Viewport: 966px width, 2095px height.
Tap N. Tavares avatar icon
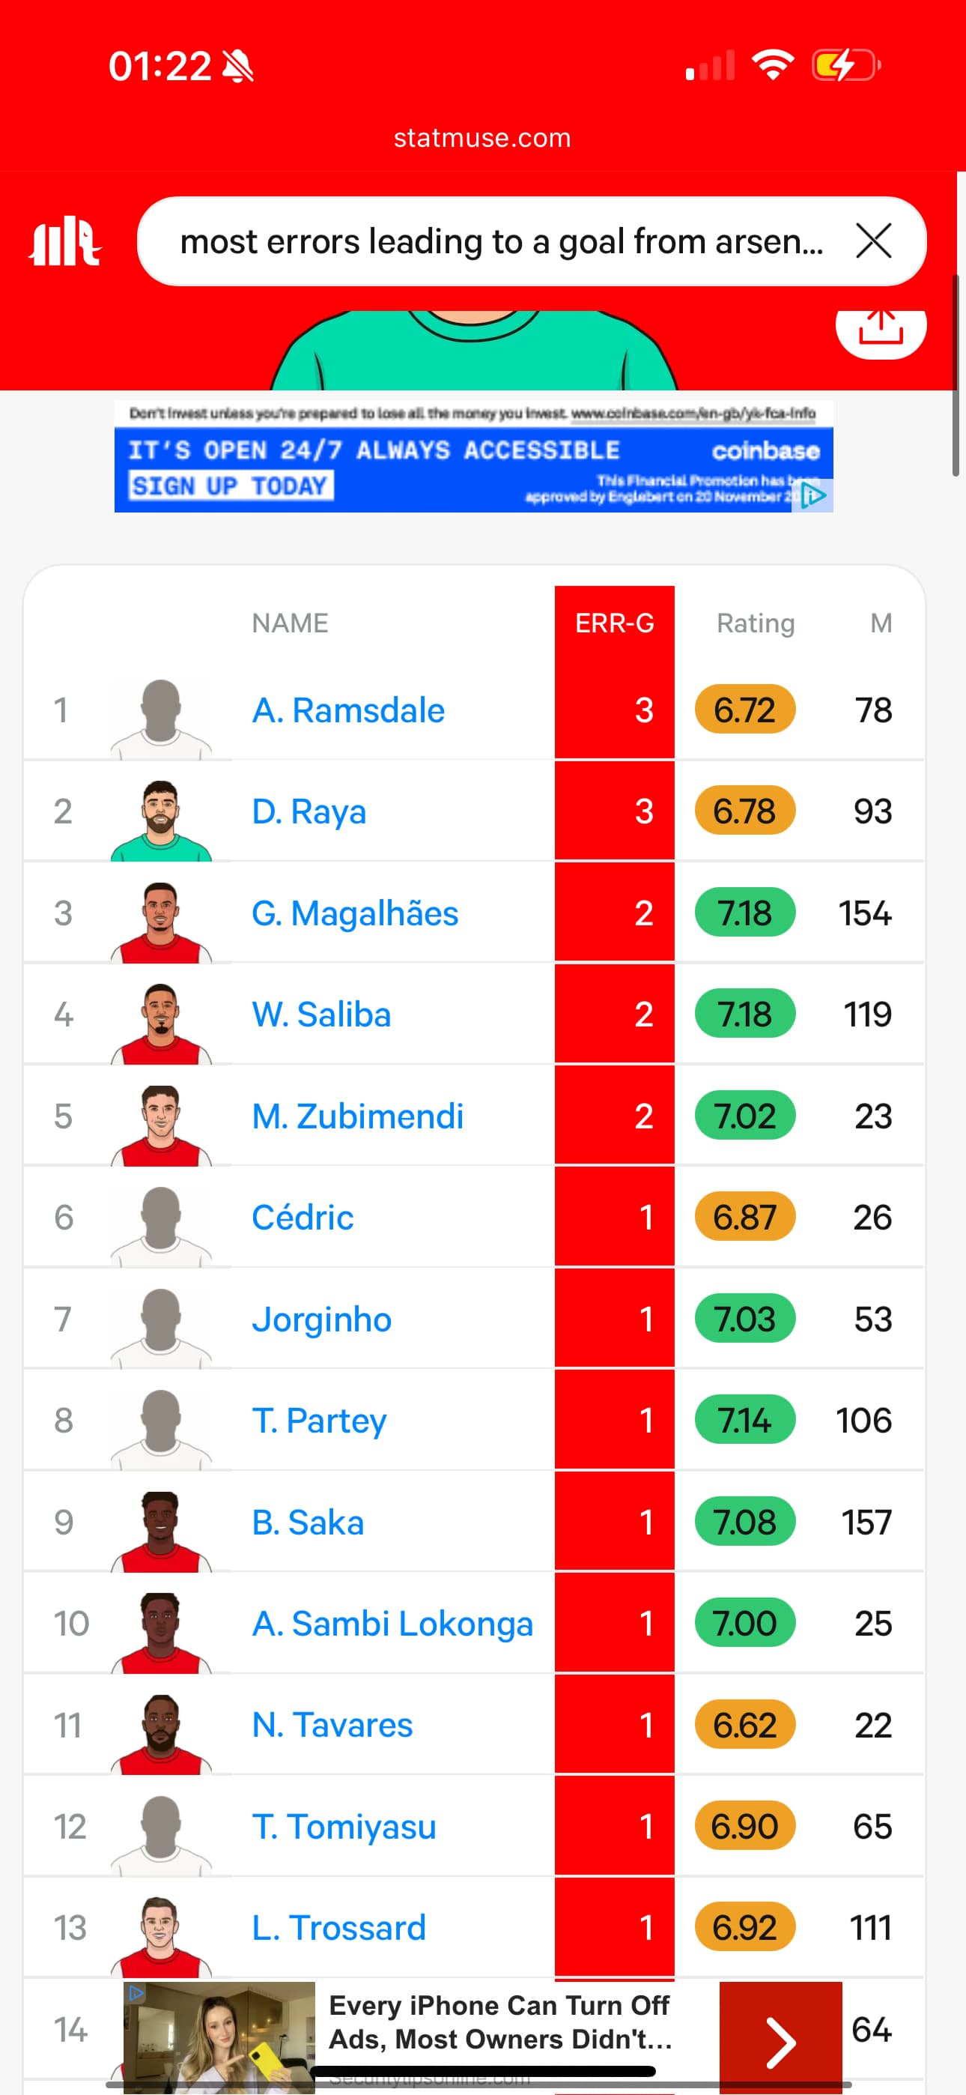pyautogui.click(x=161, y=1734)
